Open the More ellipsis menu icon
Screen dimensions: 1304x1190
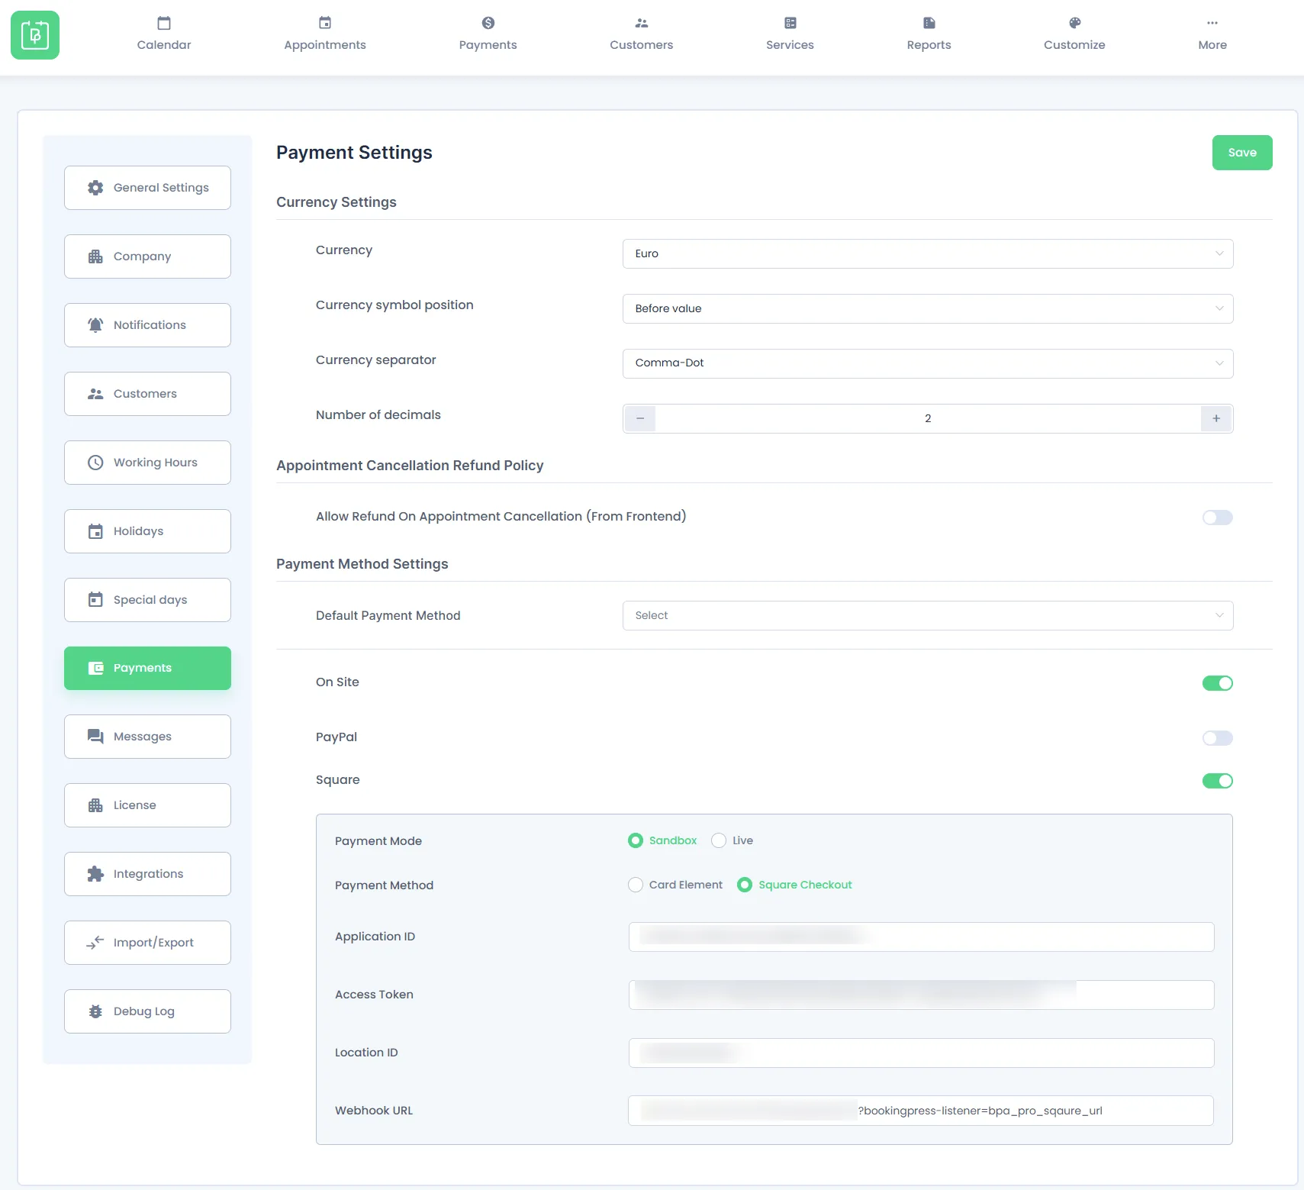click(x=1212, y=23)
